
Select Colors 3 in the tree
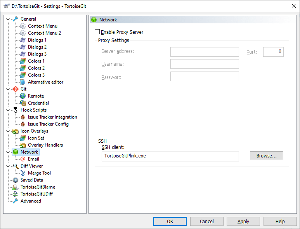[36, 75]
